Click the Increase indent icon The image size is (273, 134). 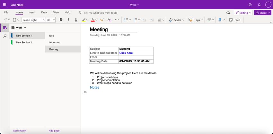(152, 20)
